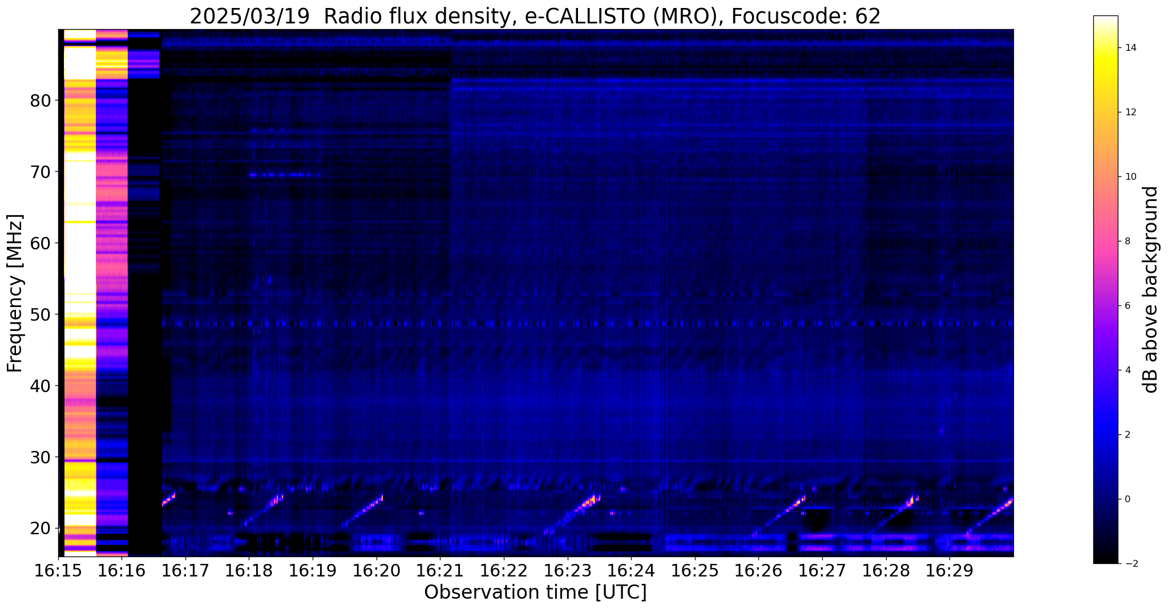Image resolution: width=1168 pixels, height=609 pixels.
Task: Click the 16:26 time axis label
Action: [x=759, y=571]
